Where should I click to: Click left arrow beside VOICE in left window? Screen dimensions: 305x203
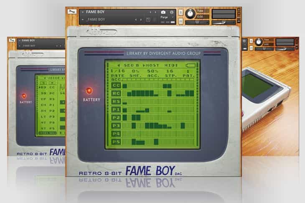[45, 78]
